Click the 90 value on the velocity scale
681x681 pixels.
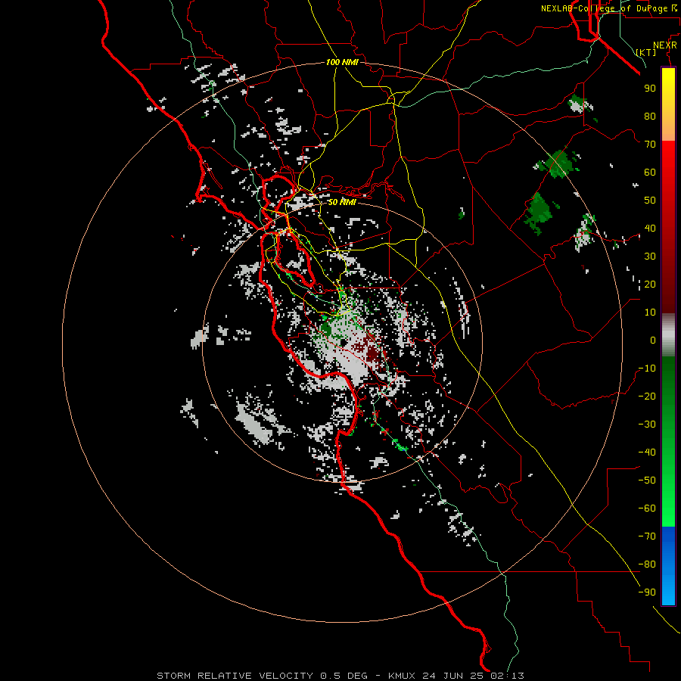650,89
